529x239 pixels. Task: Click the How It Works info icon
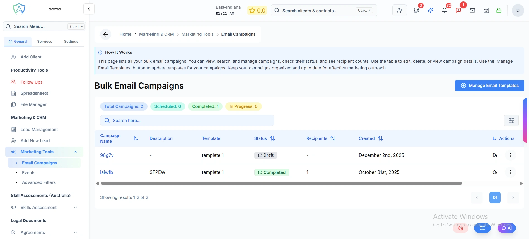pos(100,52)
